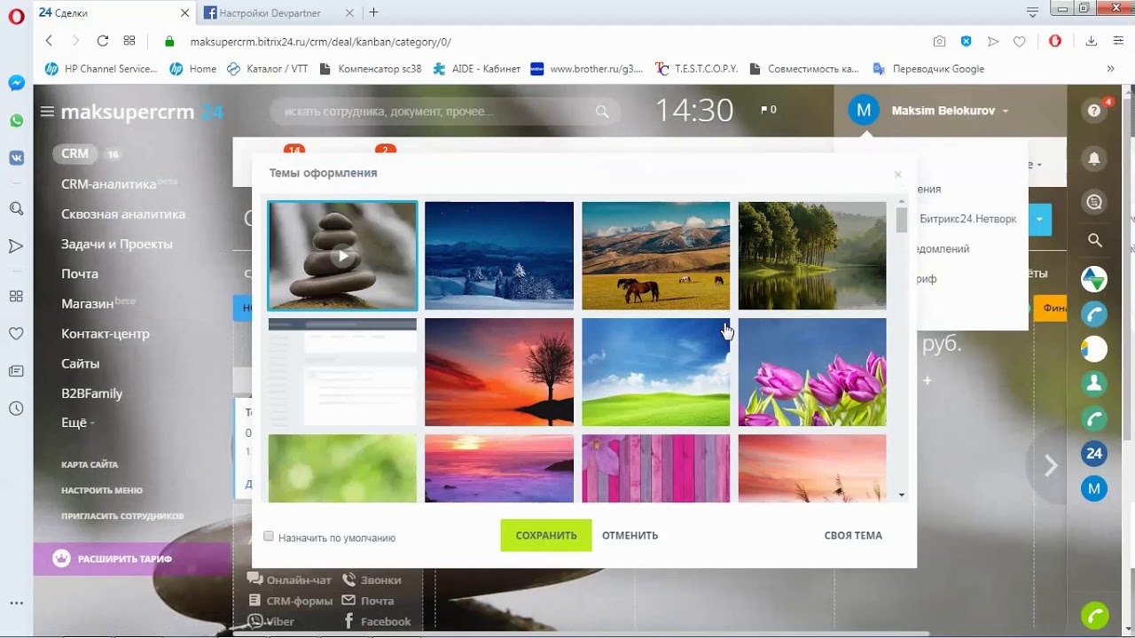Show hidden bookmarks with double chevron
This screenshot has height=638, width=1135.
[1110, 68]
